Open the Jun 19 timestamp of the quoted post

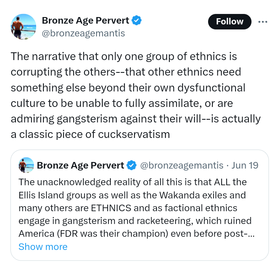245,165
